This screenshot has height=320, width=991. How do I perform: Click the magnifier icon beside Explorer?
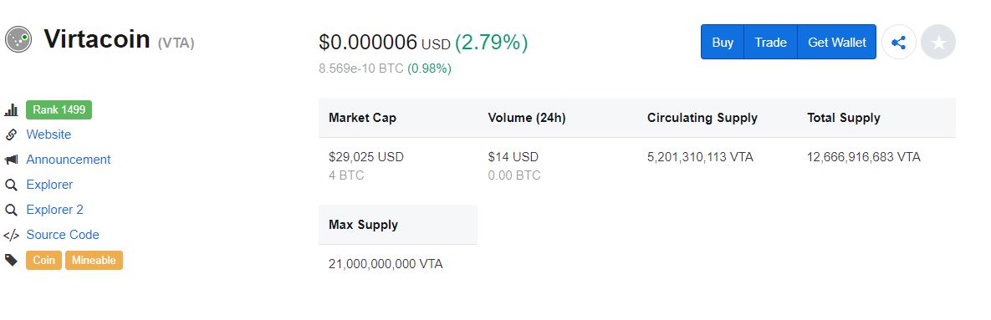tap(11, 185)
